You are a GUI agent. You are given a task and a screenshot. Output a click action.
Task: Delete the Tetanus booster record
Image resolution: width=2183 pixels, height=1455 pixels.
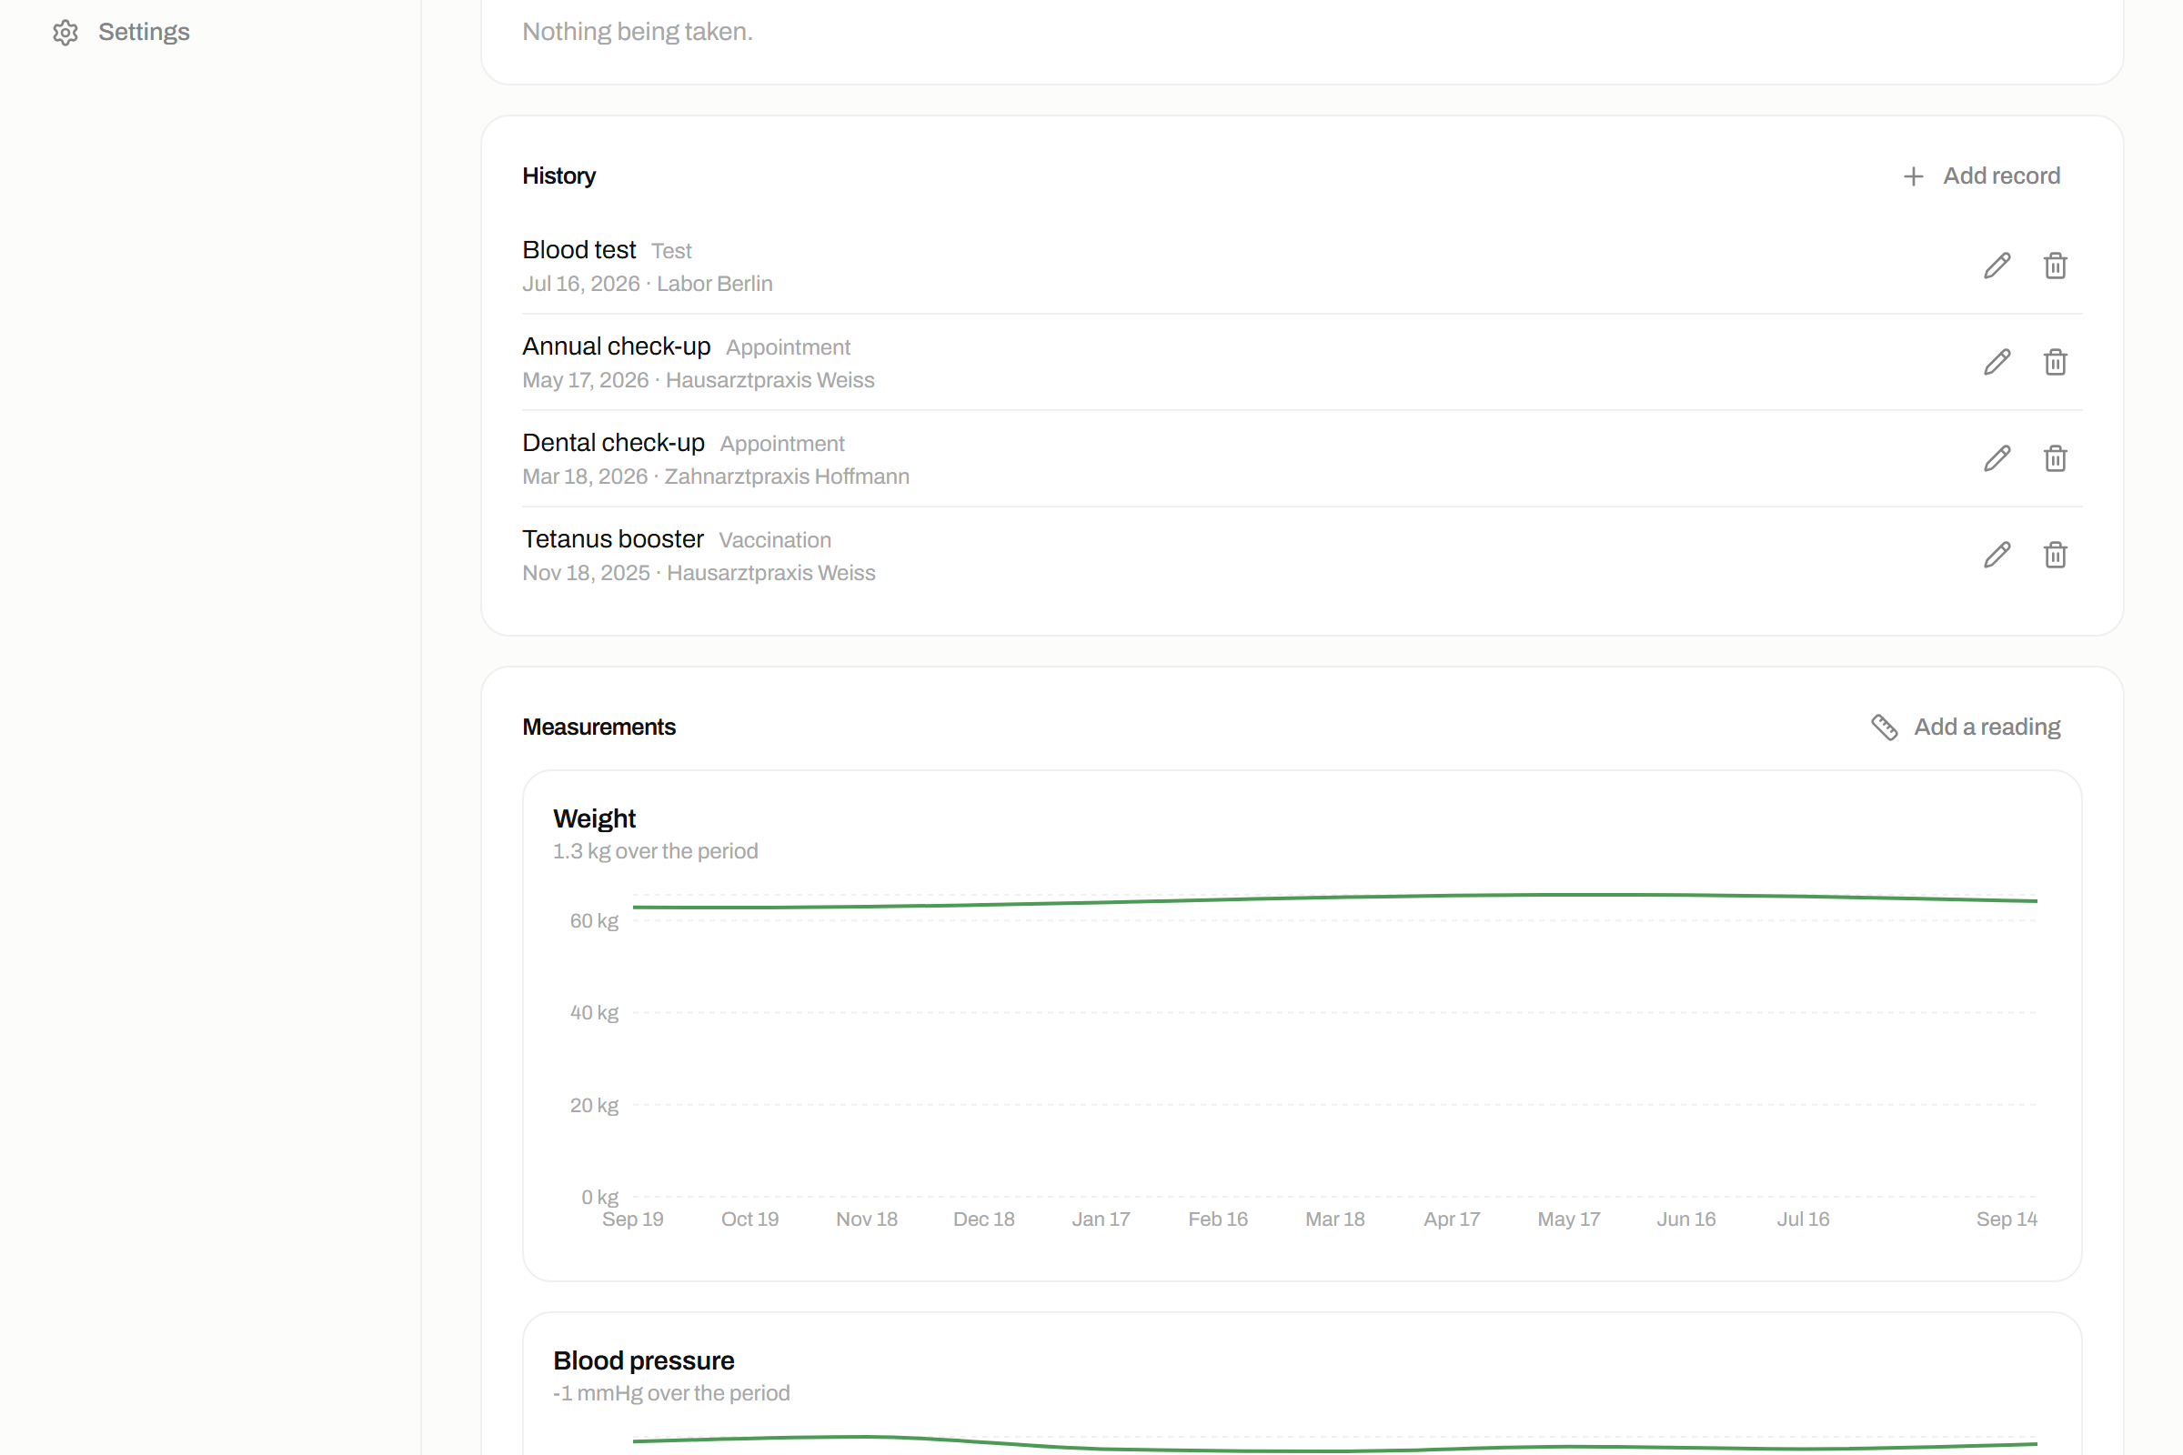coord(2055,555)
